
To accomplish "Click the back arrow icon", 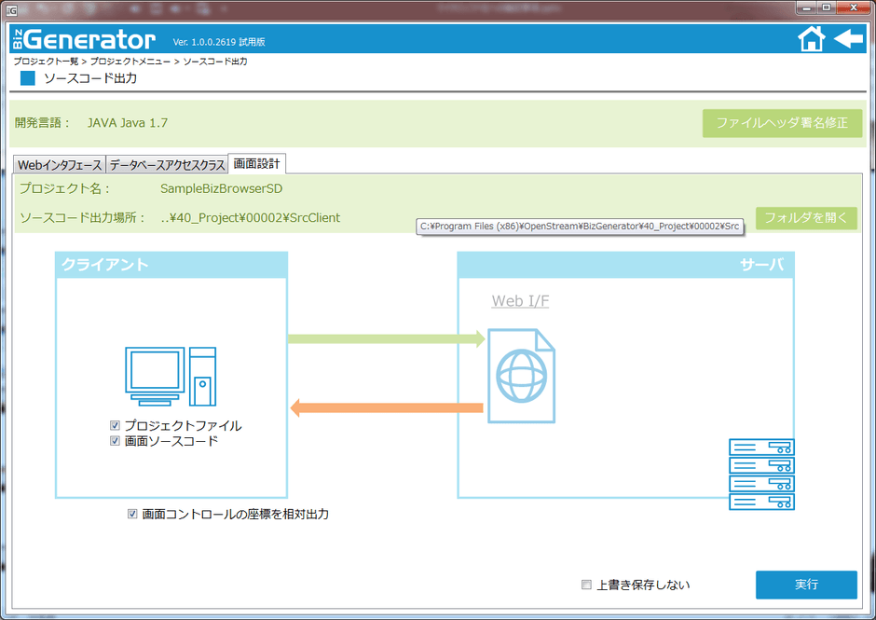I will tap(848, 39).
